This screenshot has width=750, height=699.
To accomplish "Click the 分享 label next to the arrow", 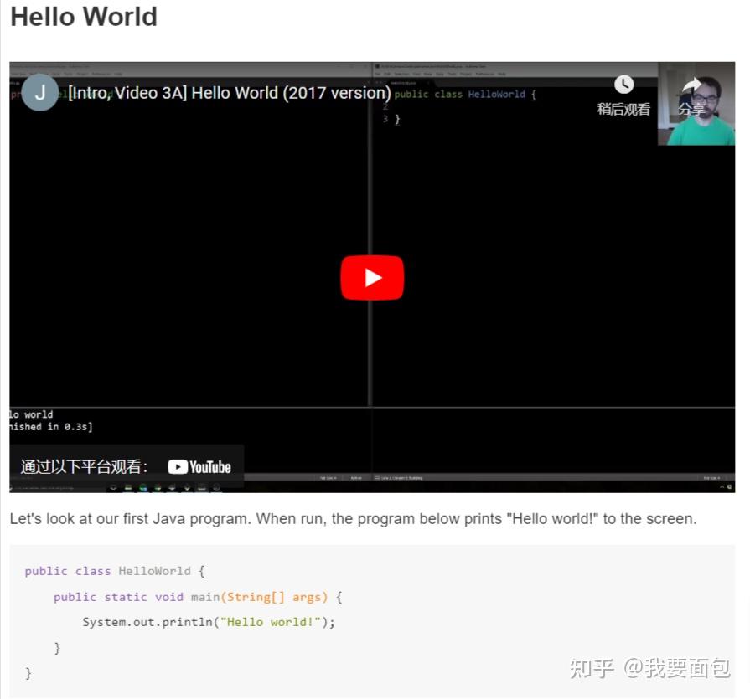I will (x=692, y=110).
